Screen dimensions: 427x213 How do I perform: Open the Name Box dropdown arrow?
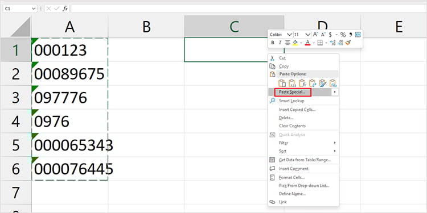point(34,9)
